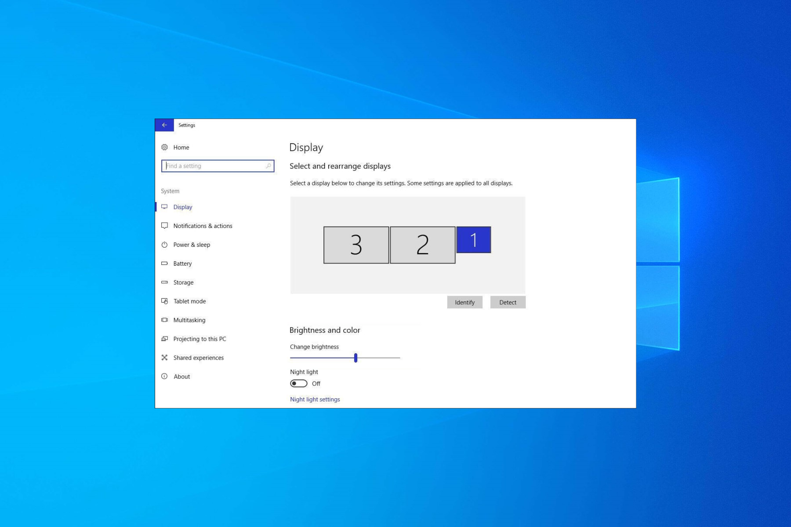Click the Display monitor icon in sidebar
This screenshot has height=527, width=791.
164,207
